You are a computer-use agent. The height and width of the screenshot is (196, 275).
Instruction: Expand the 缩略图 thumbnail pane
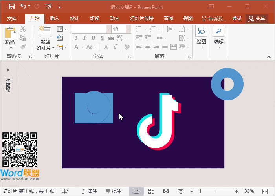pyautogui.click(x=8, y=70)
